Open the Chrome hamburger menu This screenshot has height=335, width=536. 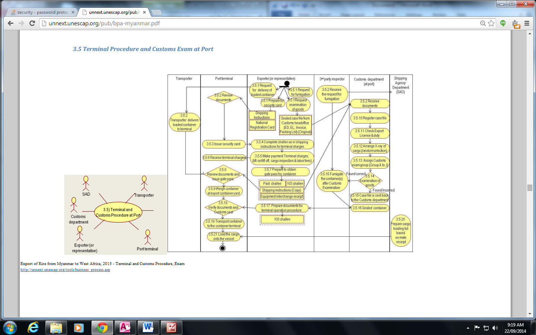pos(527,23)
